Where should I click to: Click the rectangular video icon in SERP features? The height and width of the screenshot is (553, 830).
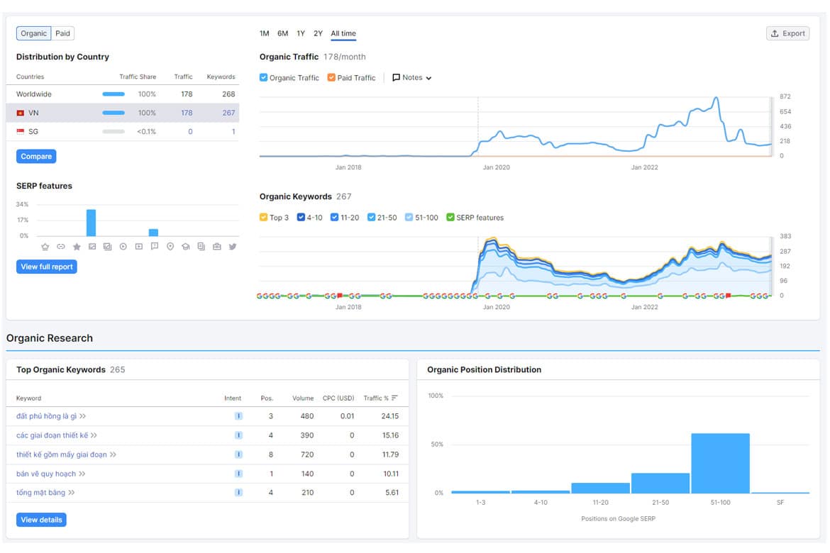coord(138,247)
